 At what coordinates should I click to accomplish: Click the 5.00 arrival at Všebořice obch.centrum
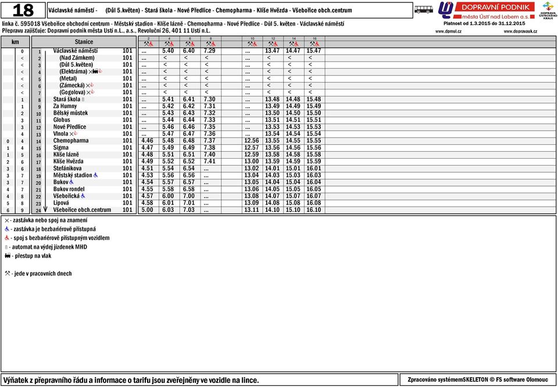[x=147, y=210]
